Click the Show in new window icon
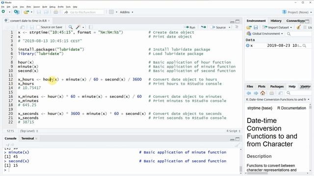314x176 pixels. coord(22,27)
